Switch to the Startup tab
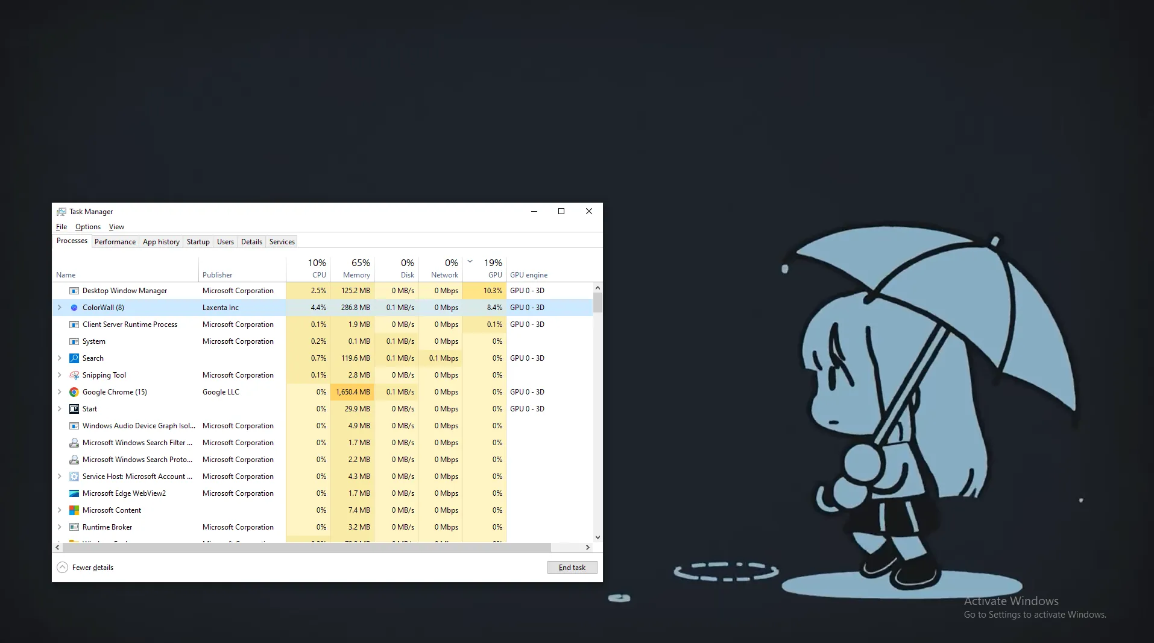1154x643 pixels. [x=198, y=242]
